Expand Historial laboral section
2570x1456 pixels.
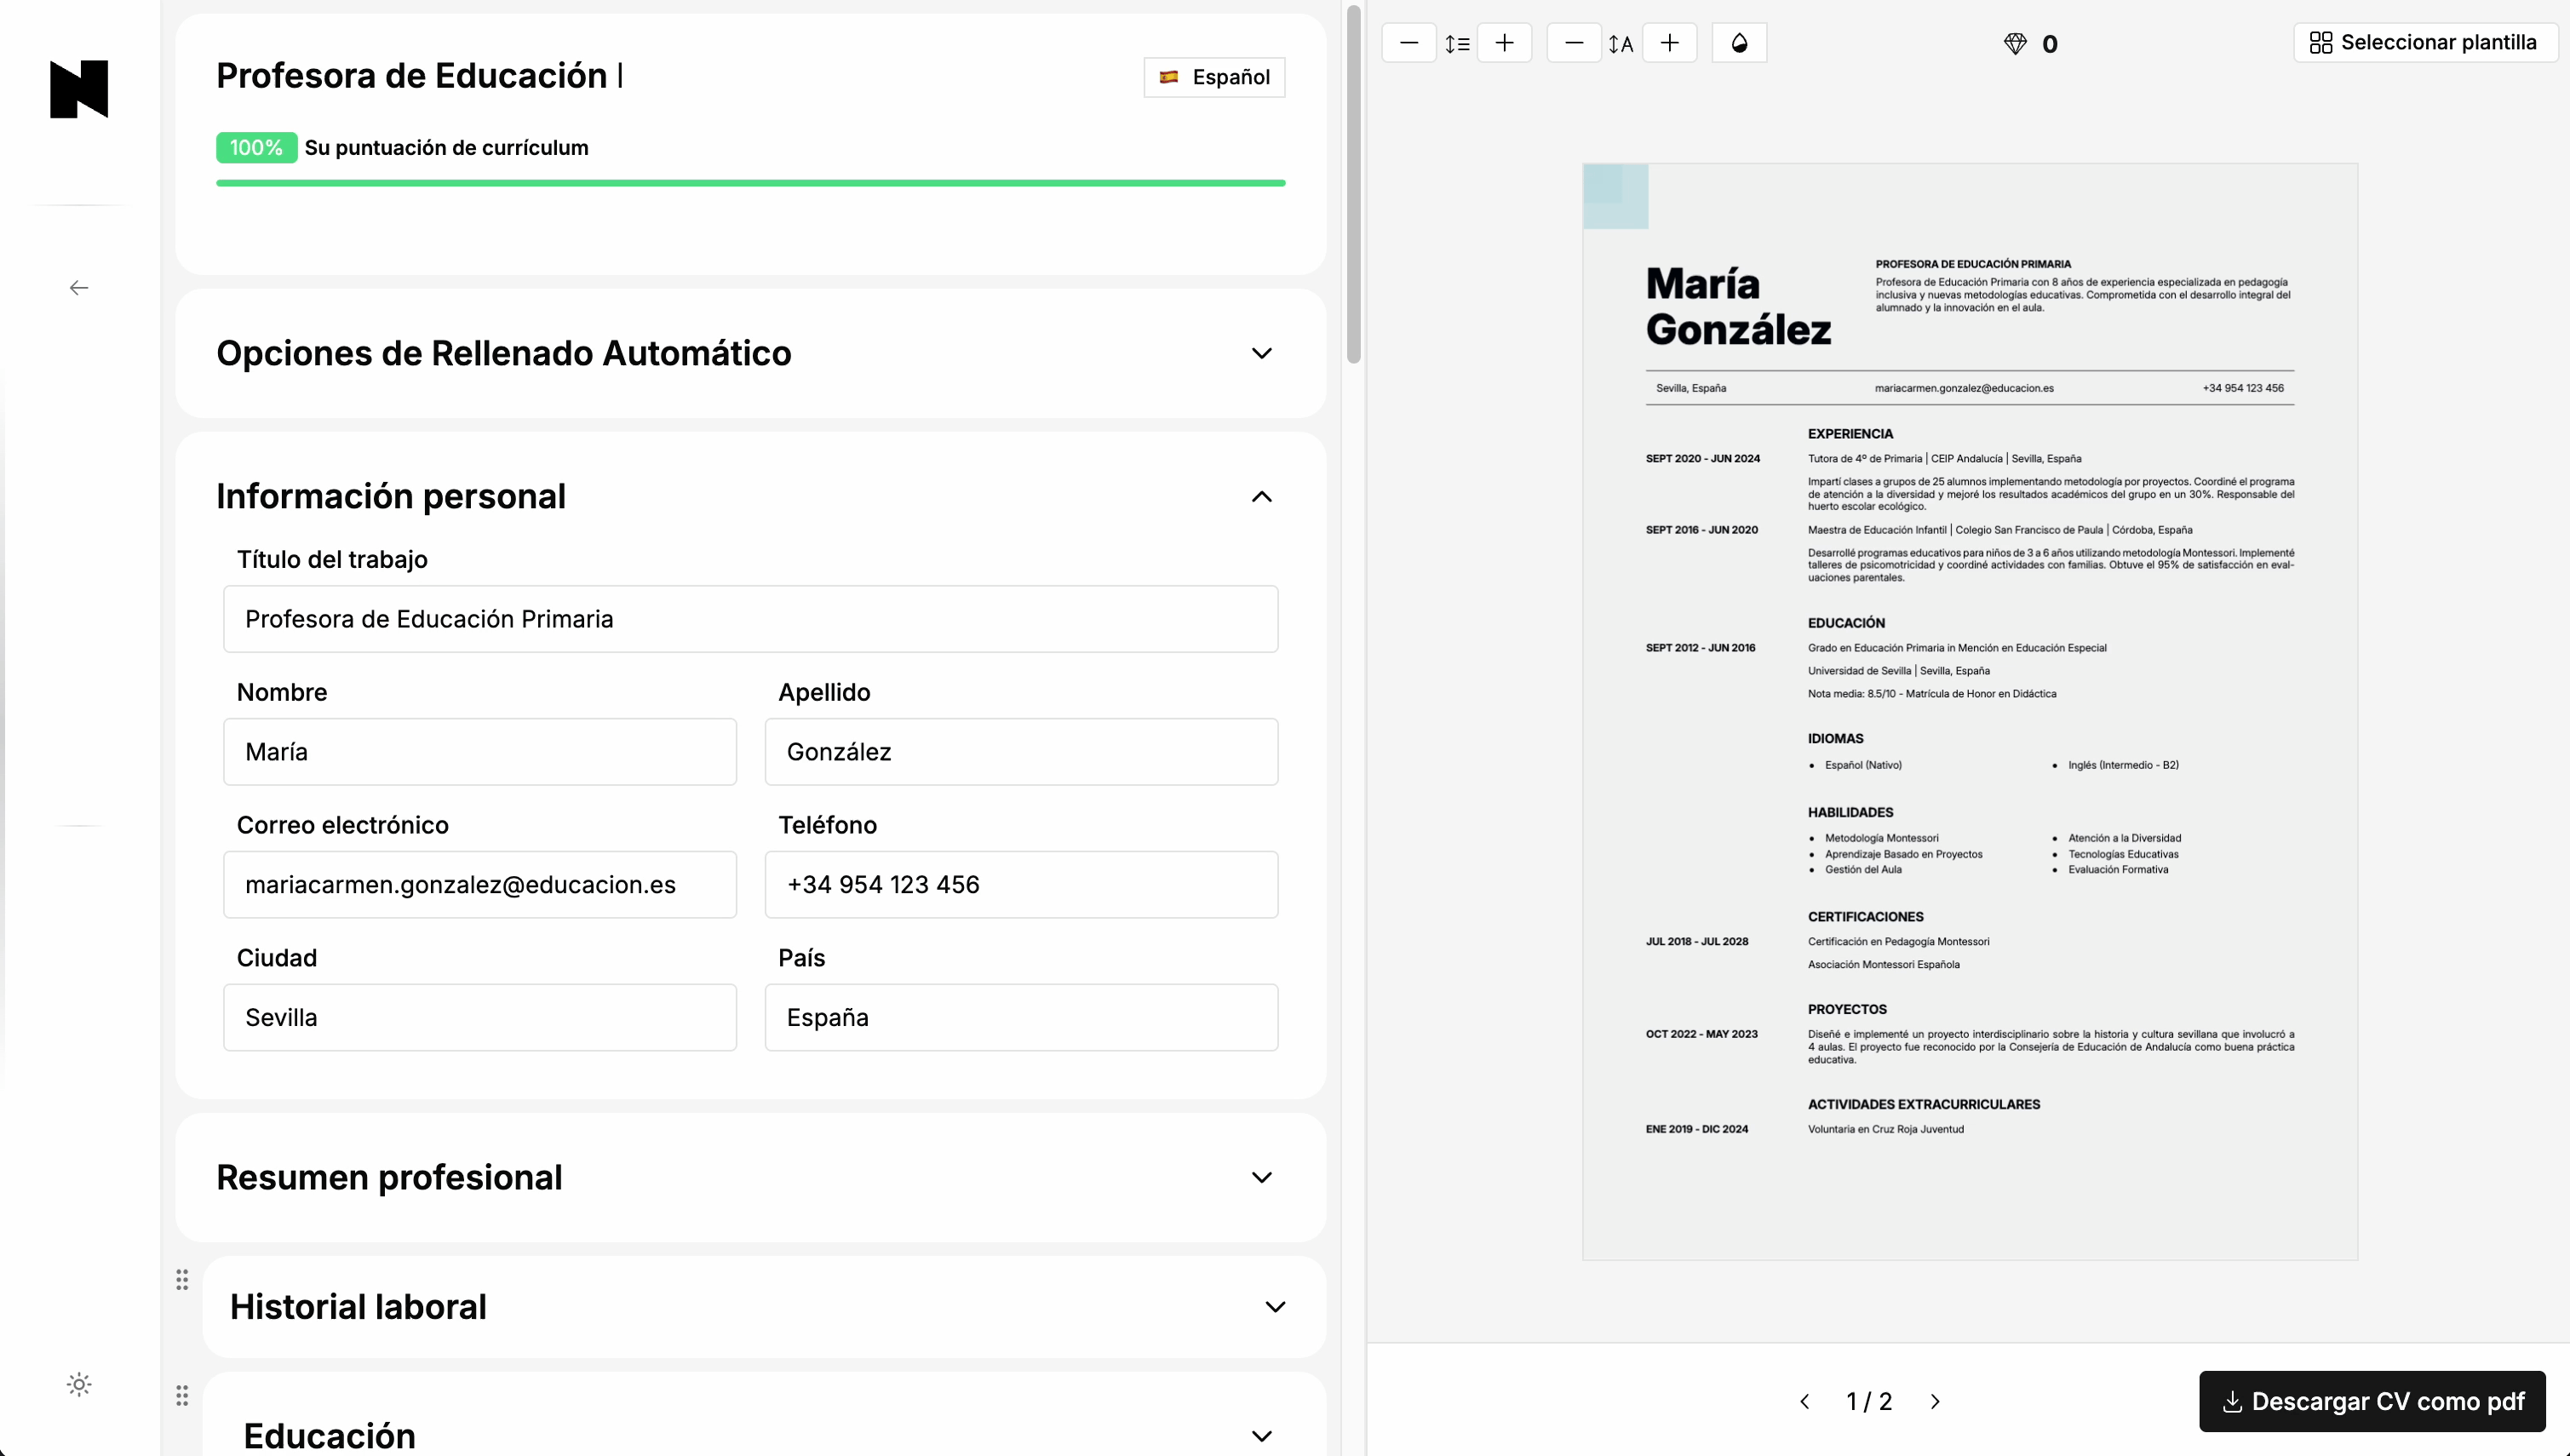[1274, 1306]
